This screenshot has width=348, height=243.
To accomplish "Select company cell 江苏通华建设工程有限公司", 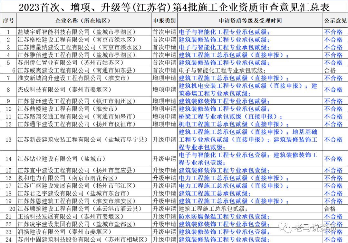I will coord(84,124).
